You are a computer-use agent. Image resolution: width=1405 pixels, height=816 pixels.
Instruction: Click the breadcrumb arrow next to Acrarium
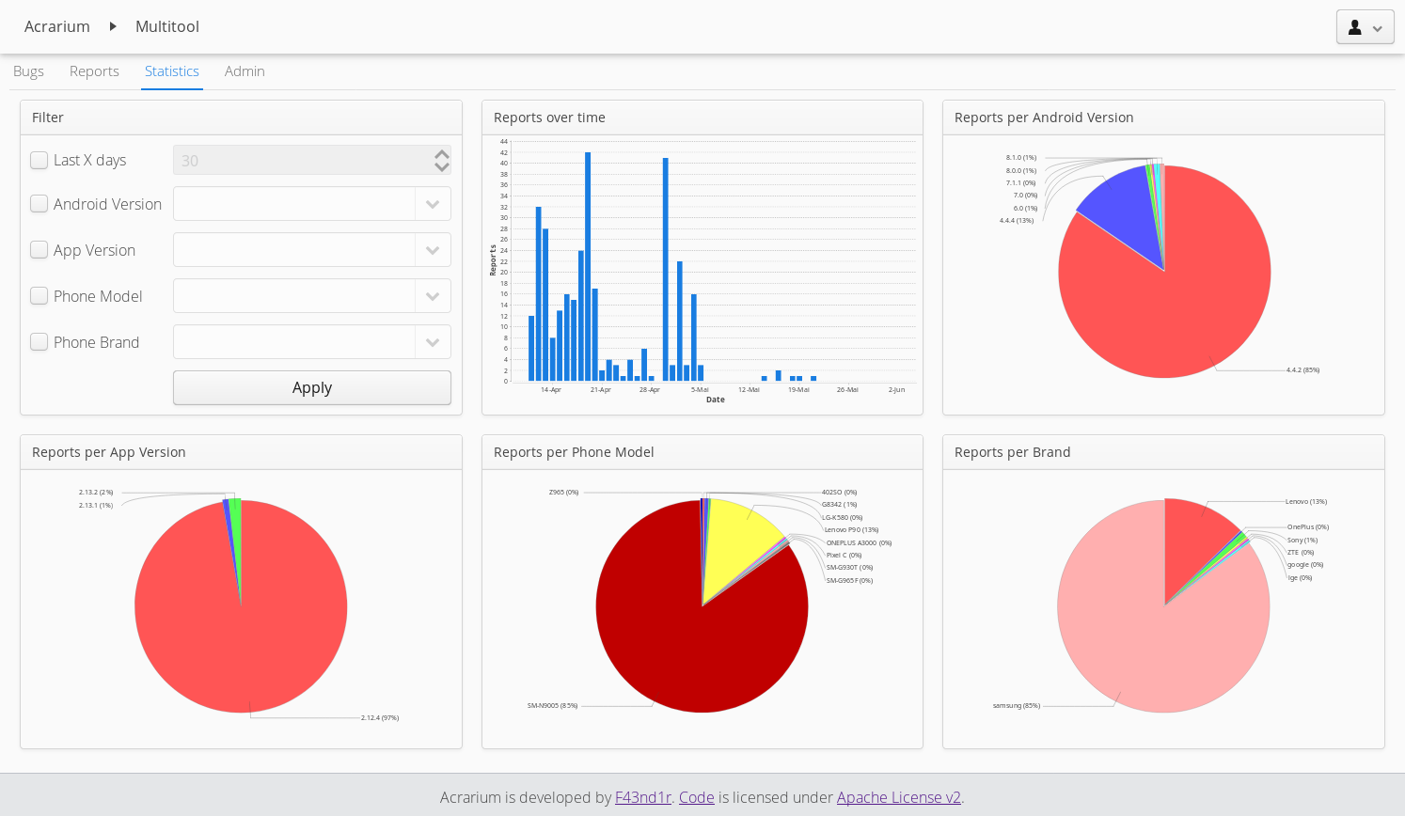tap(113, 26)
